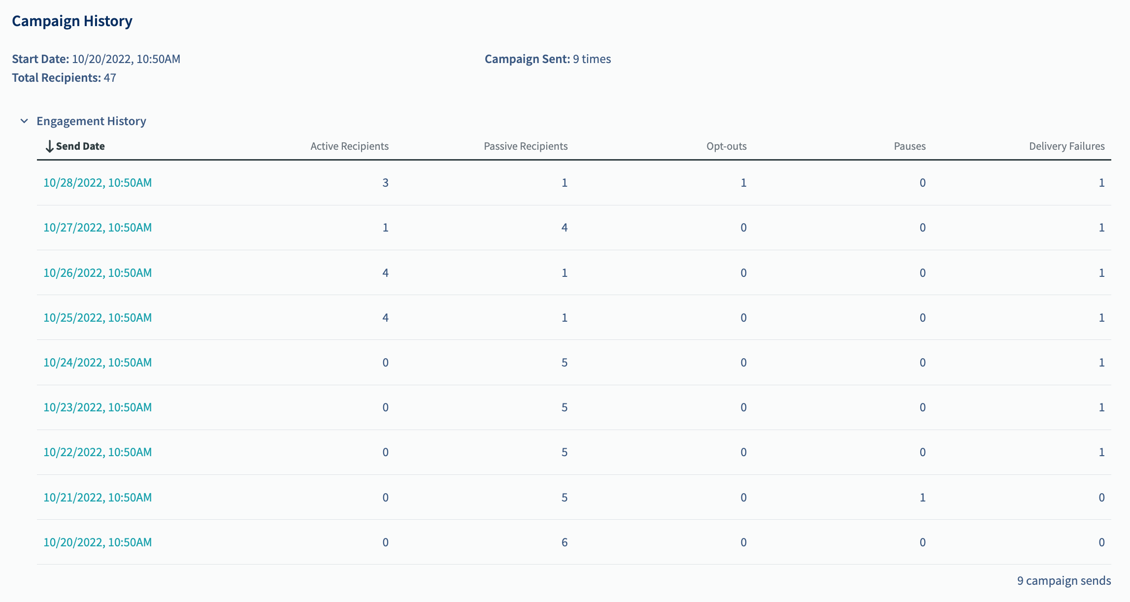Click Active Recipients value 4 for 10/25/2022
Image resolution: width=1130 pixels, height=602 pixels.
386,318
